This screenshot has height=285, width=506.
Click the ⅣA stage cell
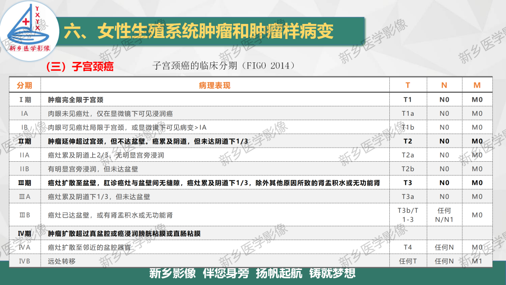click(24, 247)
